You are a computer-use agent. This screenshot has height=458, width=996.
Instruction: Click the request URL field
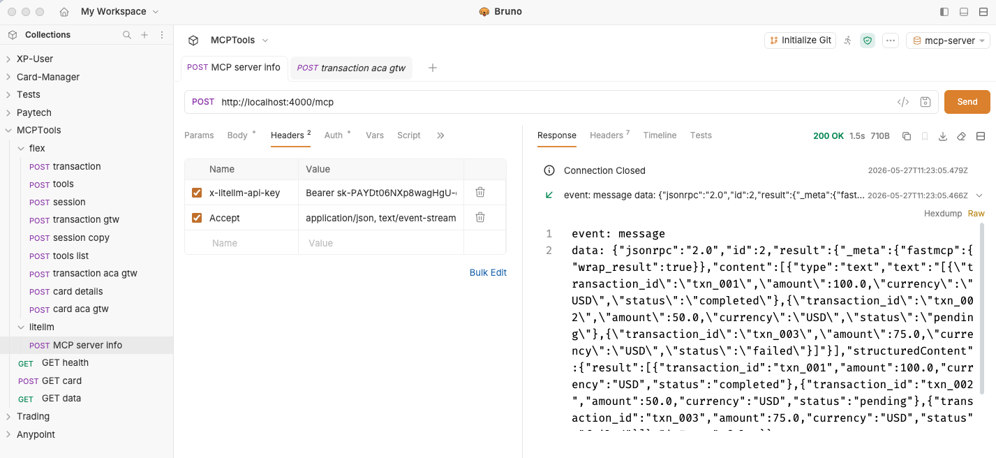point(555,102)
